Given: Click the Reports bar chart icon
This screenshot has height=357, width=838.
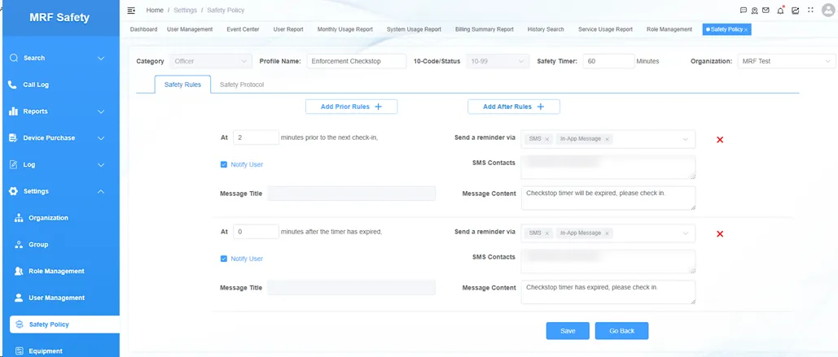Looking at the screenshot, I should tap(14, 111).
